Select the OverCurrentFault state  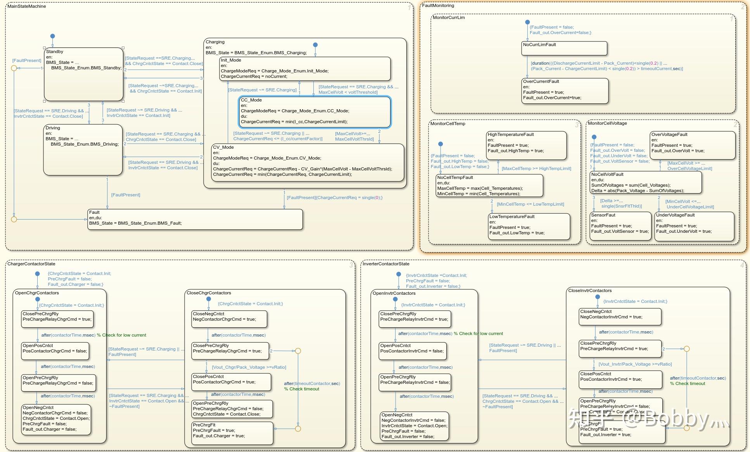tap(565, 91)
